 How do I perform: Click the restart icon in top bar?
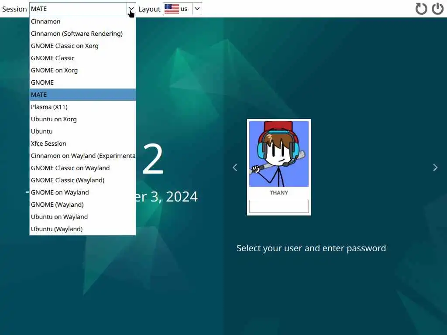pyautogui.click(x=421, y=9)
